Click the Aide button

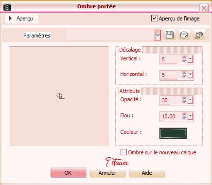147,173
